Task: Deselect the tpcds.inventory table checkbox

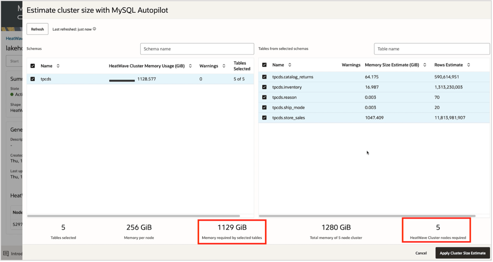Action: pyautogui.click(x=264, y=87)
